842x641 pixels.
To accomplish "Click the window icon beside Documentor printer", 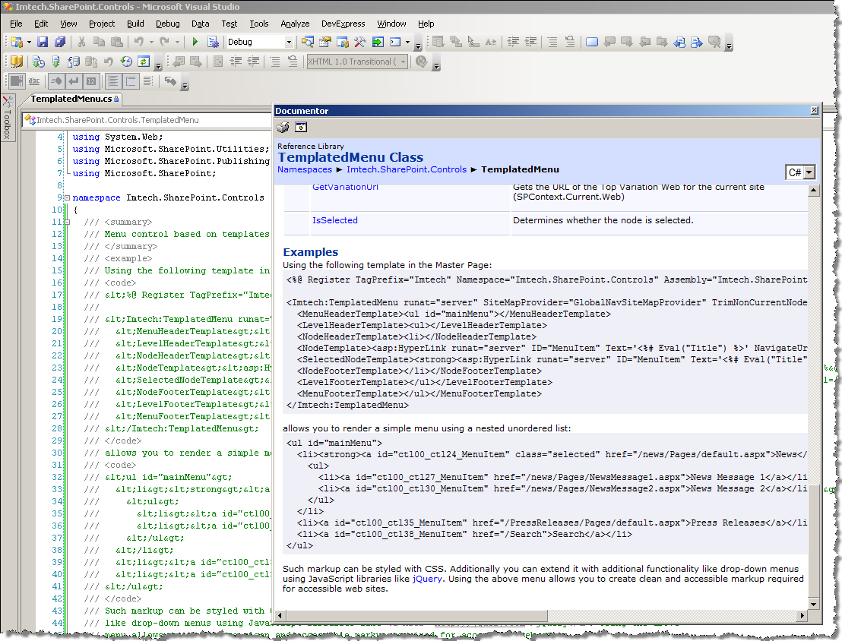I will [301, 128].
